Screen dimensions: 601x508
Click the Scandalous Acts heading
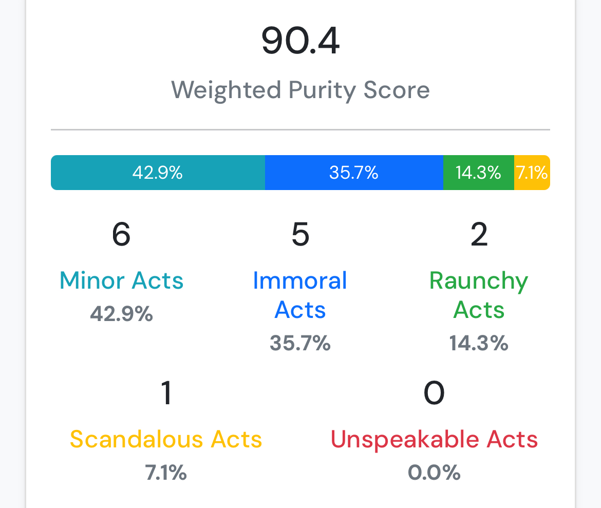(166, 439)
